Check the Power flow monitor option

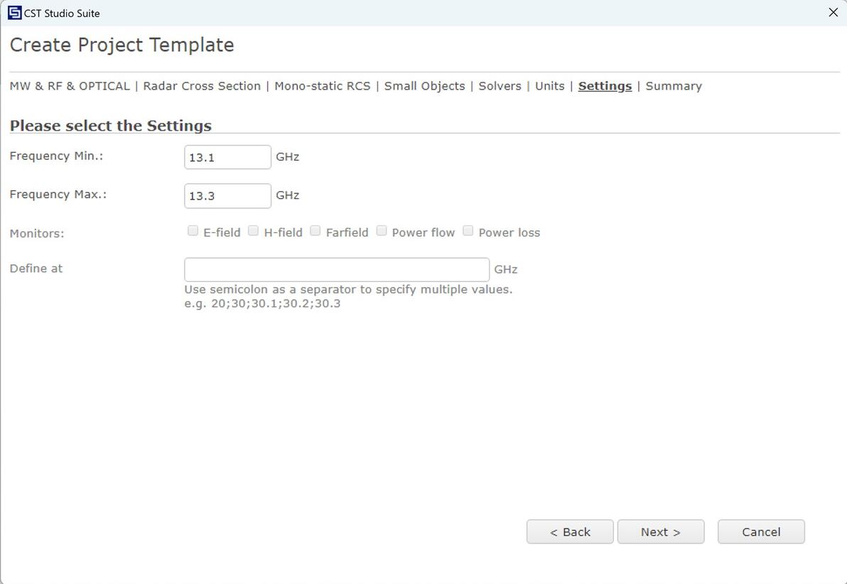382,231
